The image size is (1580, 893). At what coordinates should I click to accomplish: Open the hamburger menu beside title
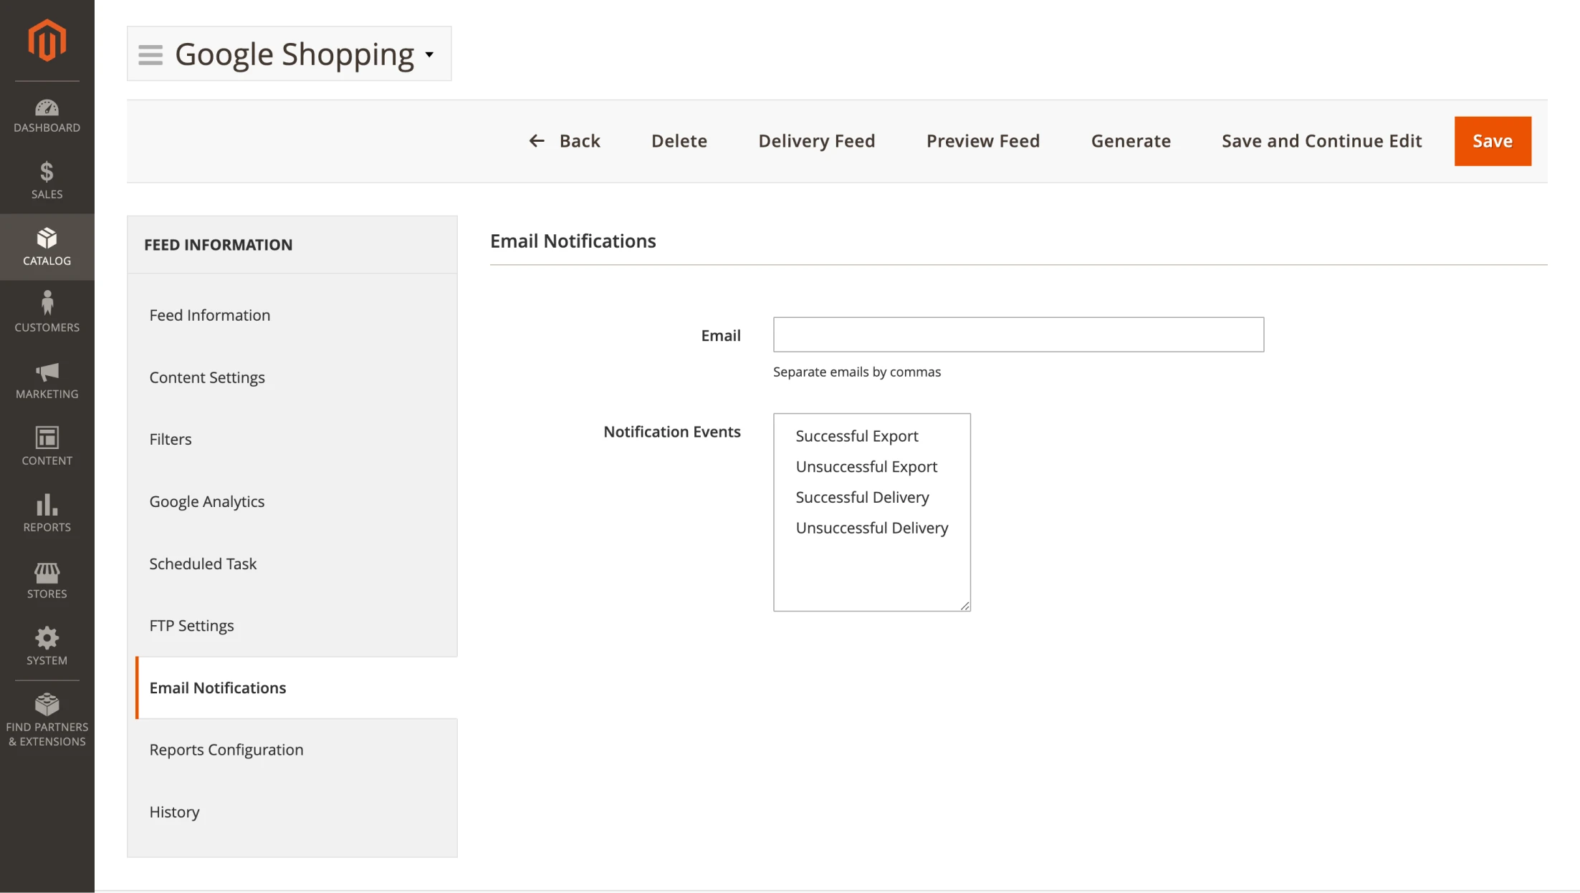[x=150, y=54]
